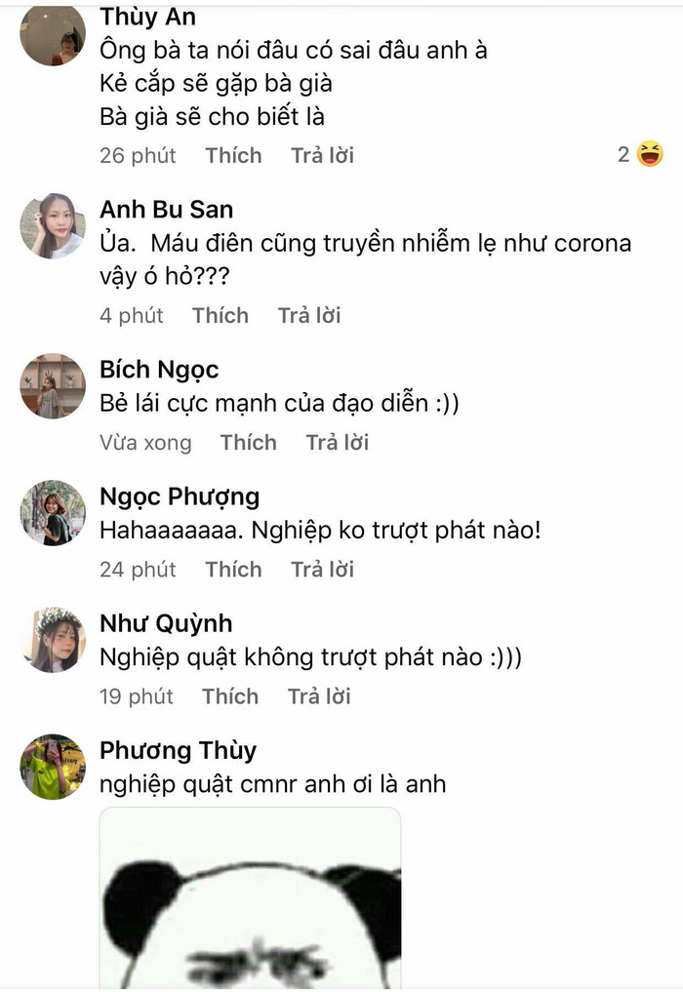Click "Thích" on Thùy An's comment

(233, 155)
